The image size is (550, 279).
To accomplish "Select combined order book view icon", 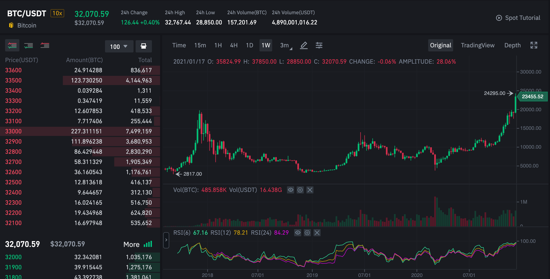I will click(12, 46).
